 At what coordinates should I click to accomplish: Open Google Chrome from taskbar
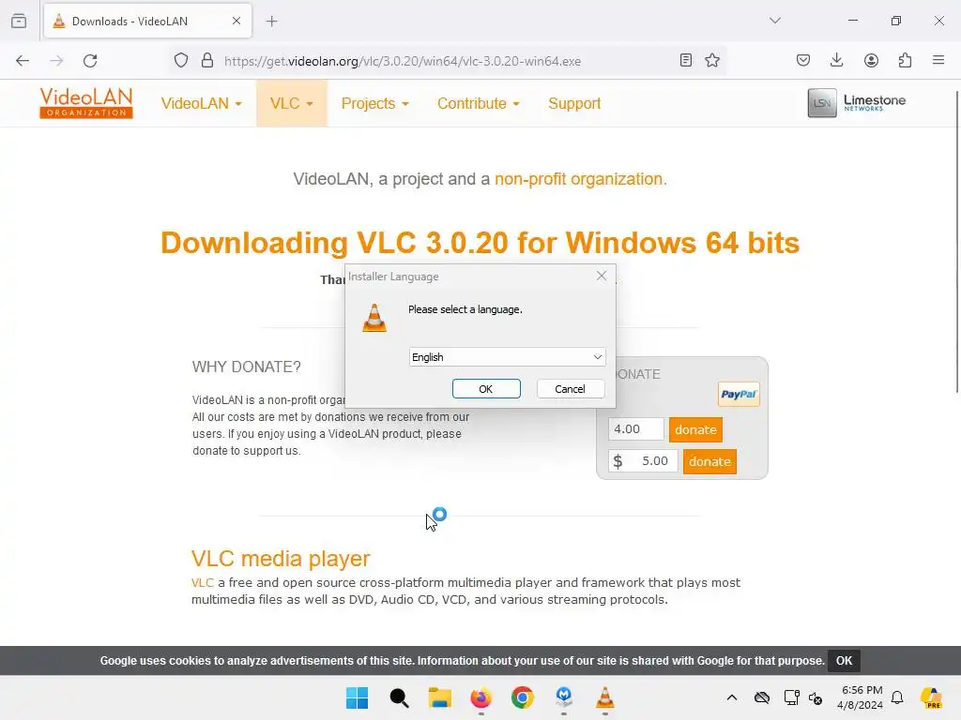523,697
